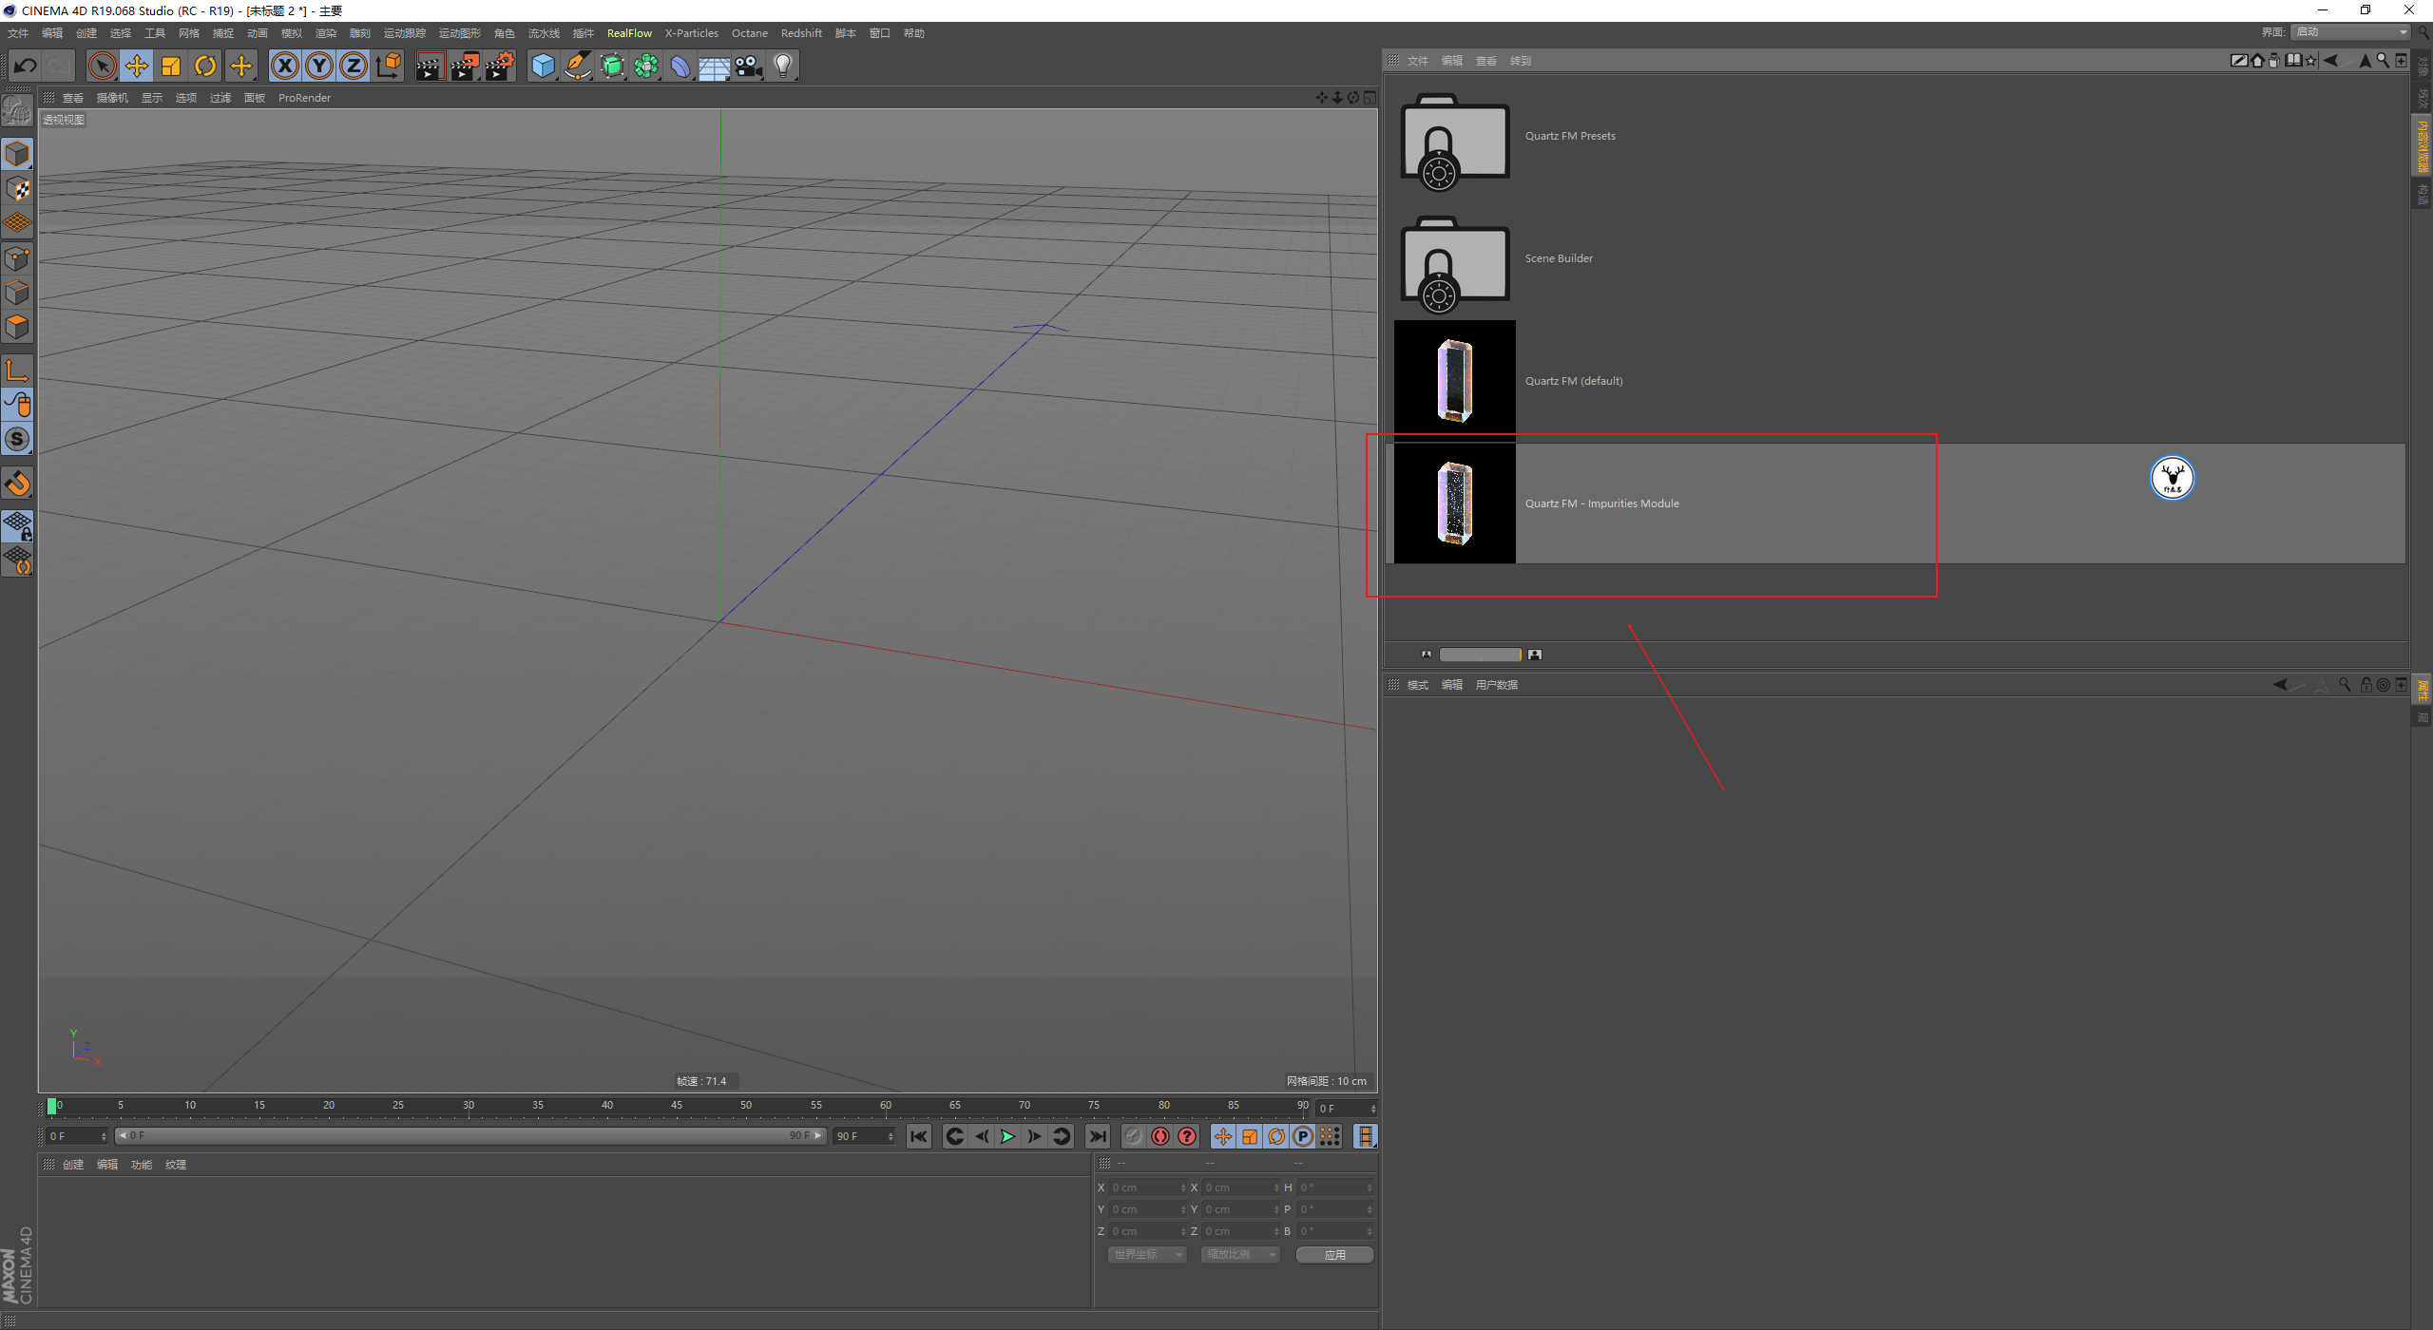Click the 应用 apply button

(1334, 1255)
